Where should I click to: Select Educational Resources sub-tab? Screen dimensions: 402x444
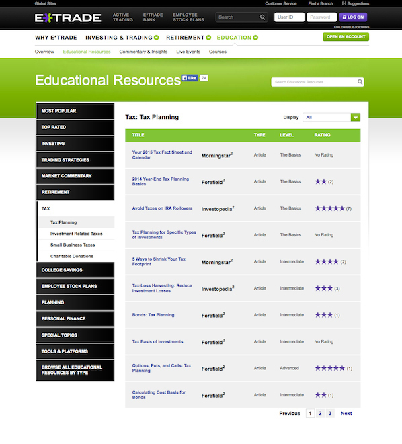[87, 52]
